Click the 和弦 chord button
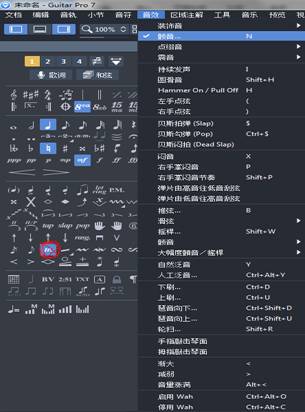 tap(98, 75)
